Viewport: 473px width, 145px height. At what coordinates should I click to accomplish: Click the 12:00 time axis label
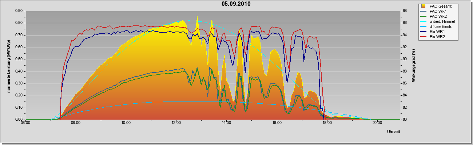click(x=176, y=123)
